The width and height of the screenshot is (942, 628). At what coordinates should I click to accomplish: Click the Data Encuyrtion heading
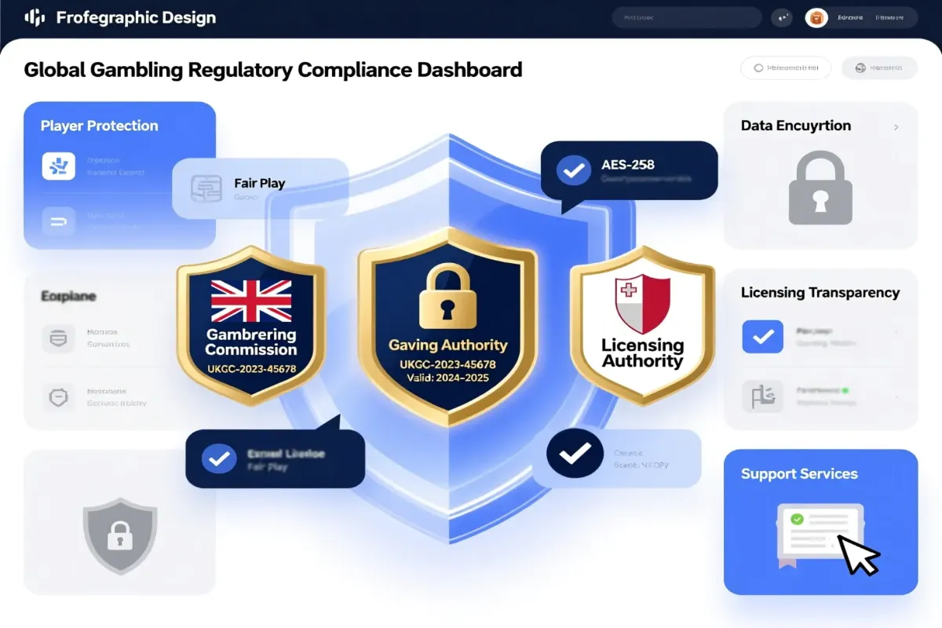tap(796, 126)
